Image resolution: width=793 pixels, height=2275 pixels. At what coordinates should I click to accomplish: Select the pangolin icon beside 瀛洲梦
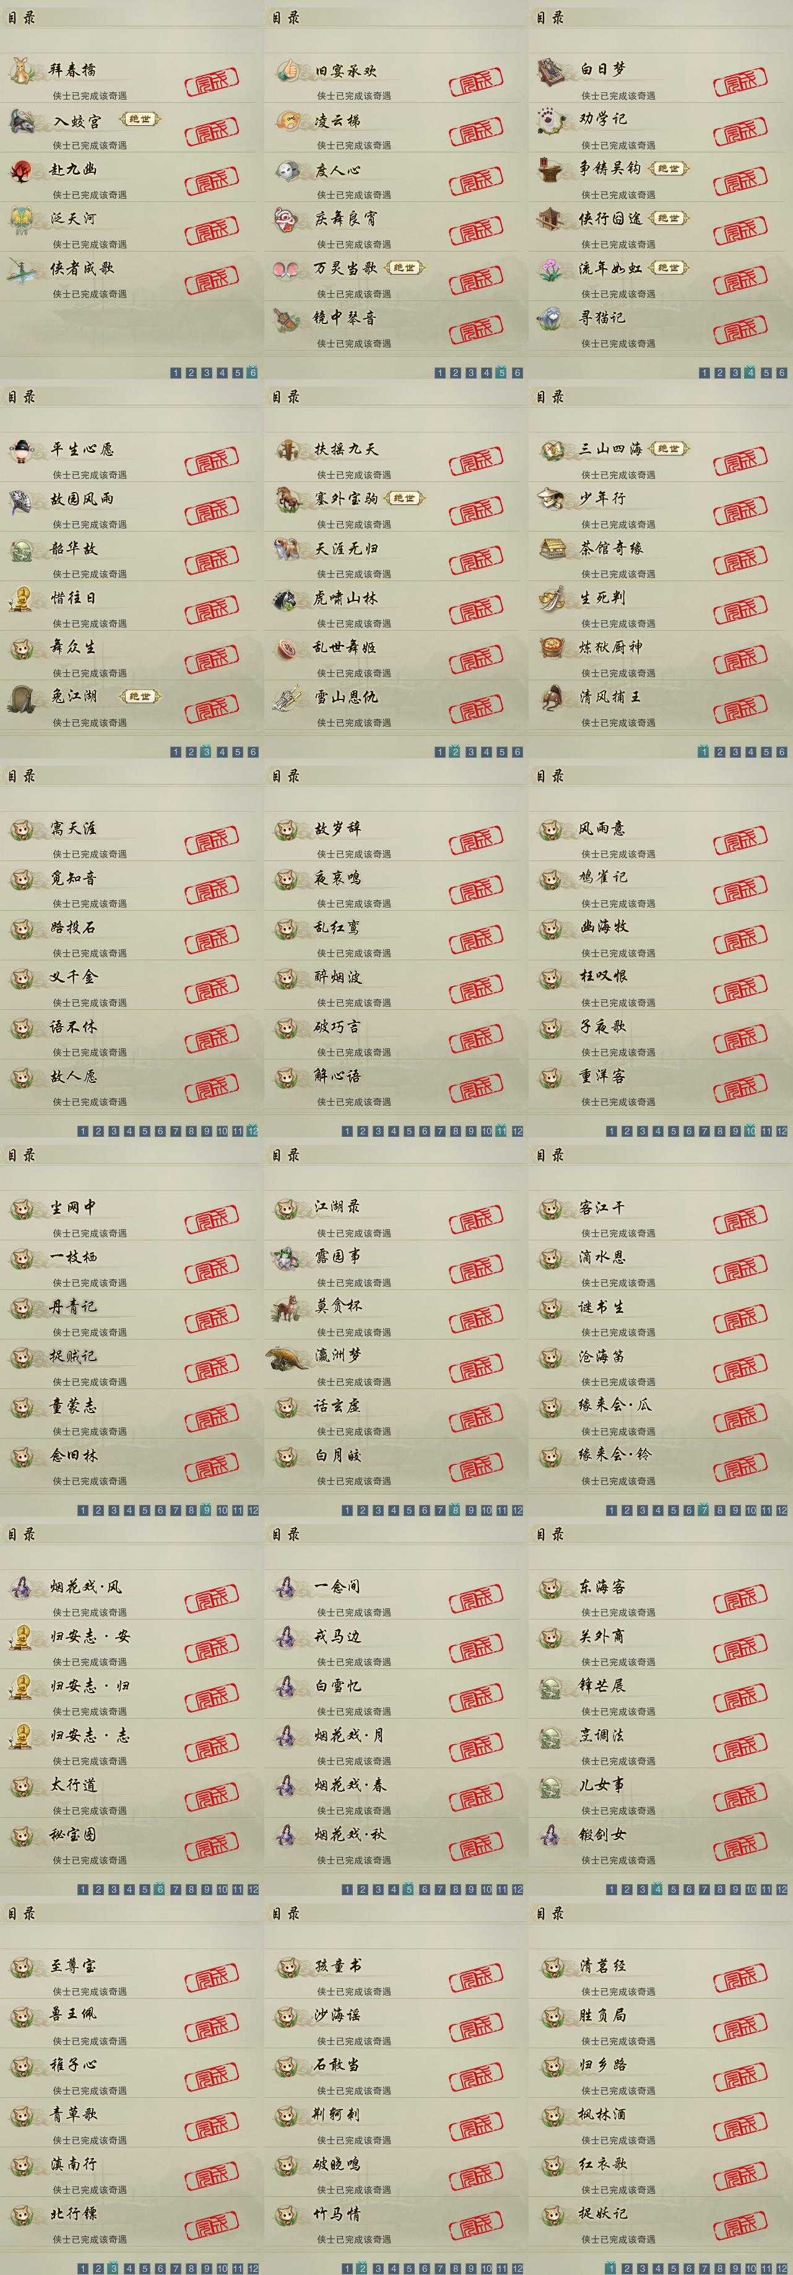point(288,1357)
